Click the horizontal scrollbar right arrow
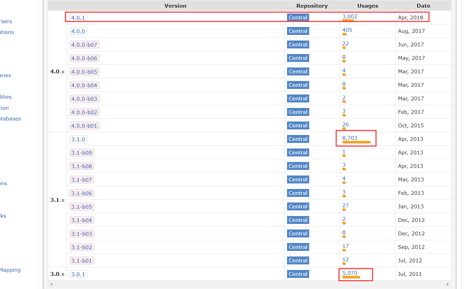This screenshot has width=465, height=289. coord(448,285)
